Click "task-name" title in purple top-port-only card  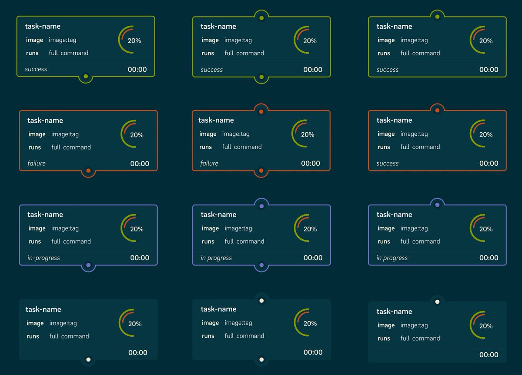pos(394,214)
